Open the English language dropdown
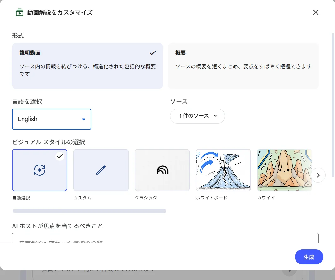 51,119
